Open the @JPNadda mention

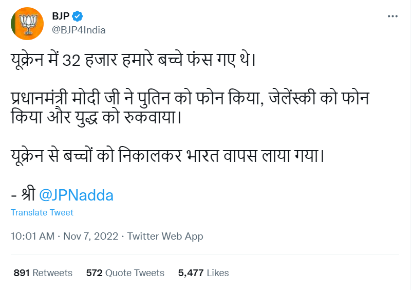(76, 195)
